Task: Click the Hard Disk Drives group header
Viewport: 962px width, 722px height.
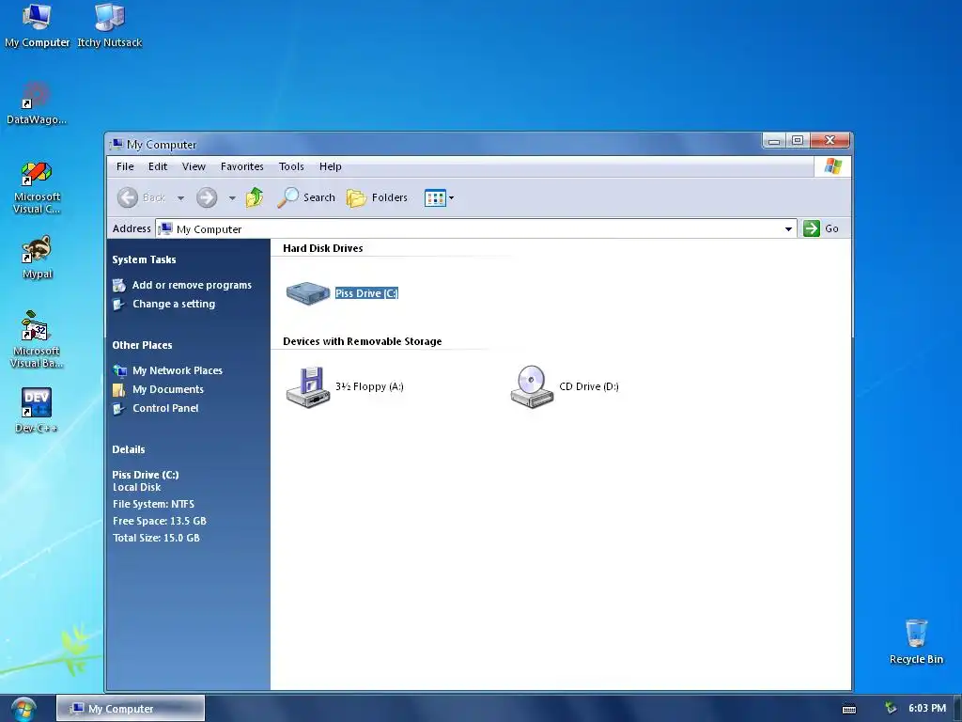Action: (323, 248)
